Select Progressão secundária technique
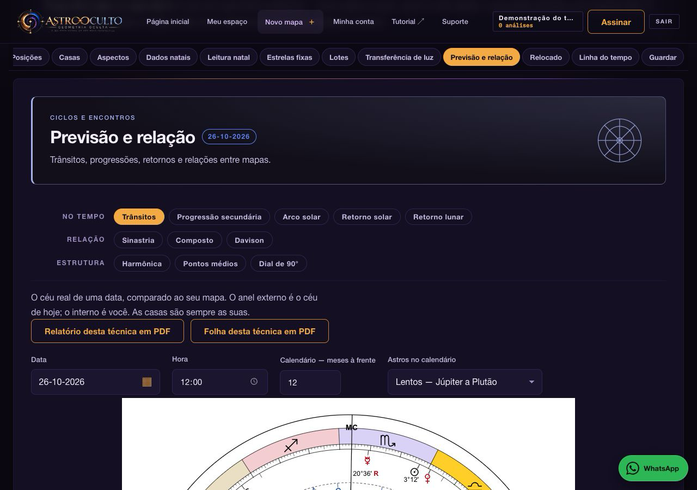The height and width of the screenshot is (490, 697). click(x=219, y=217)
